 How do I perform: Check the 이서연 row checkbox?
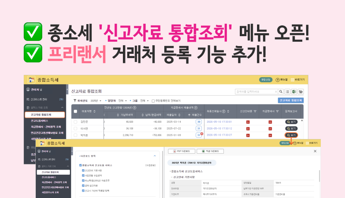click(75, 129)
